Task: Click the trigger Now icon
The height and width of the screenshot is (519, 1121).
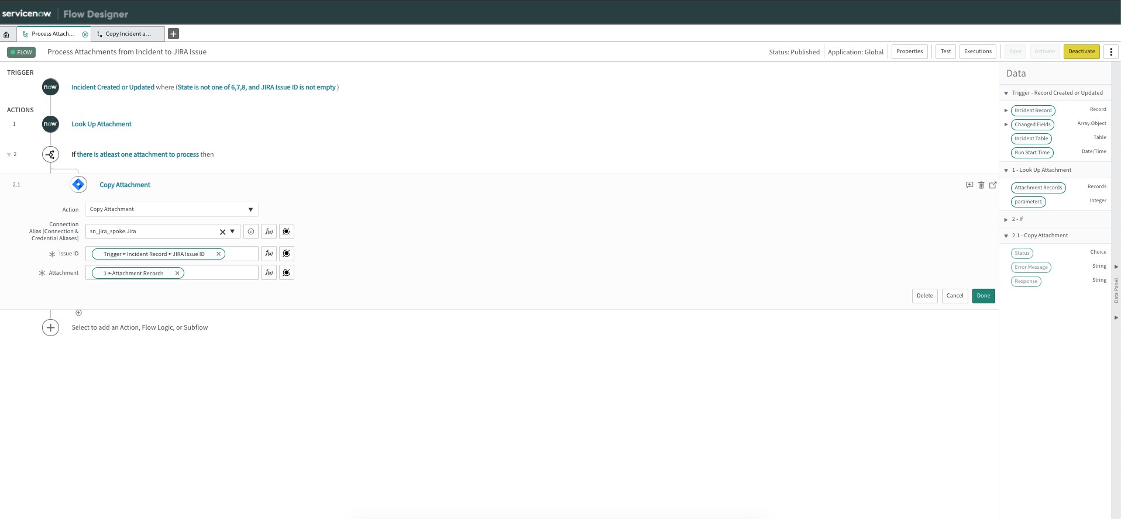Action: pos(50,87)
